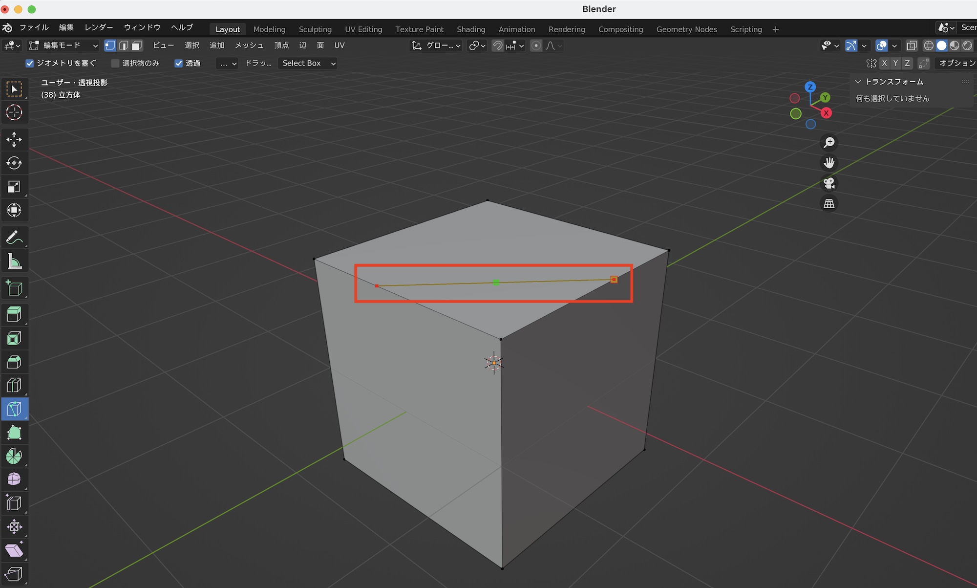Select the Move tool in toolbar

point(14,139)
